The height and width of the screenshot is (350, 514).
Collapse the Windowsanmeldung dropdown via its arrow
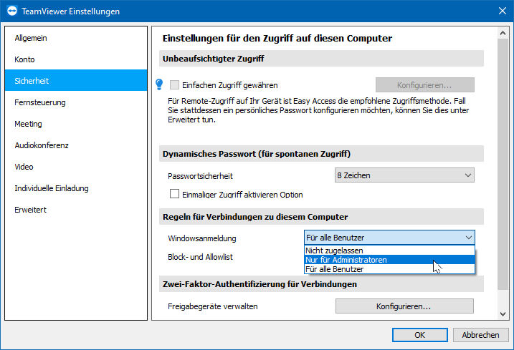click(x=469, y=238)
